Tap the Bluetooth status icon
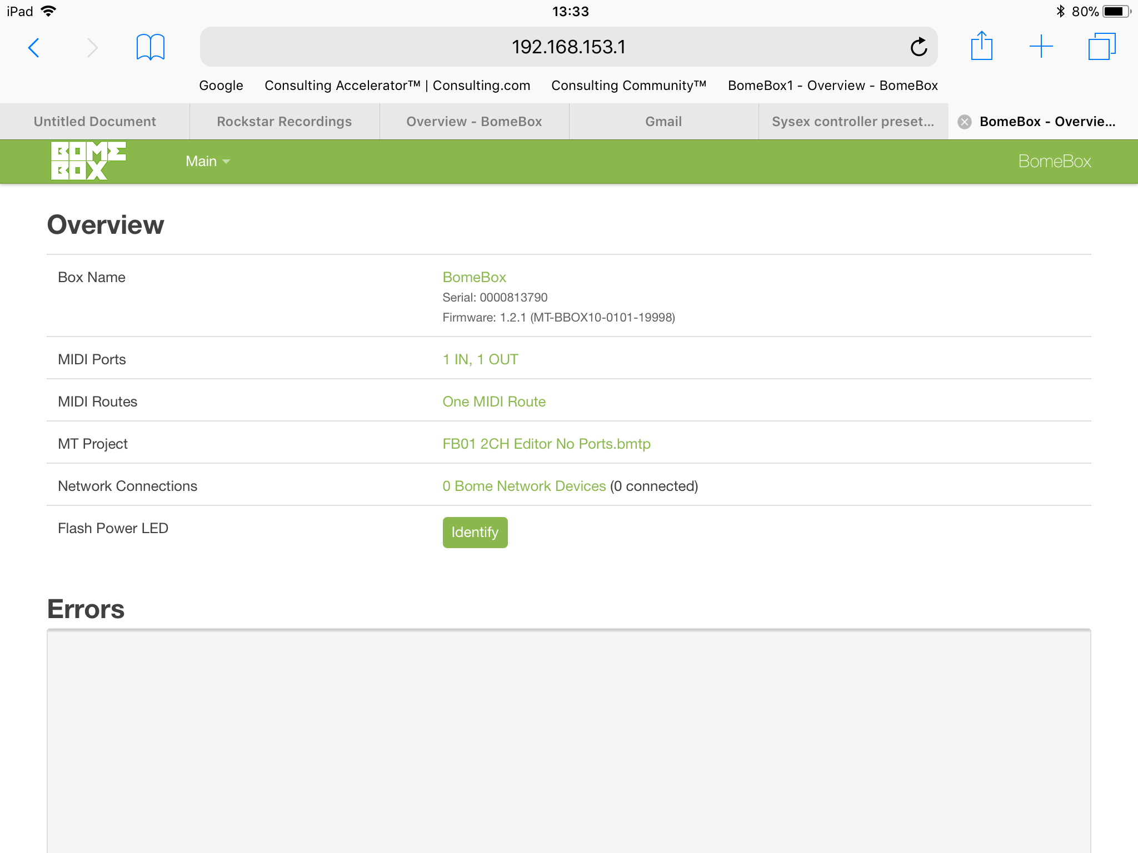The height and width of the screenshot is (853, 1138). coord(1060,11)
